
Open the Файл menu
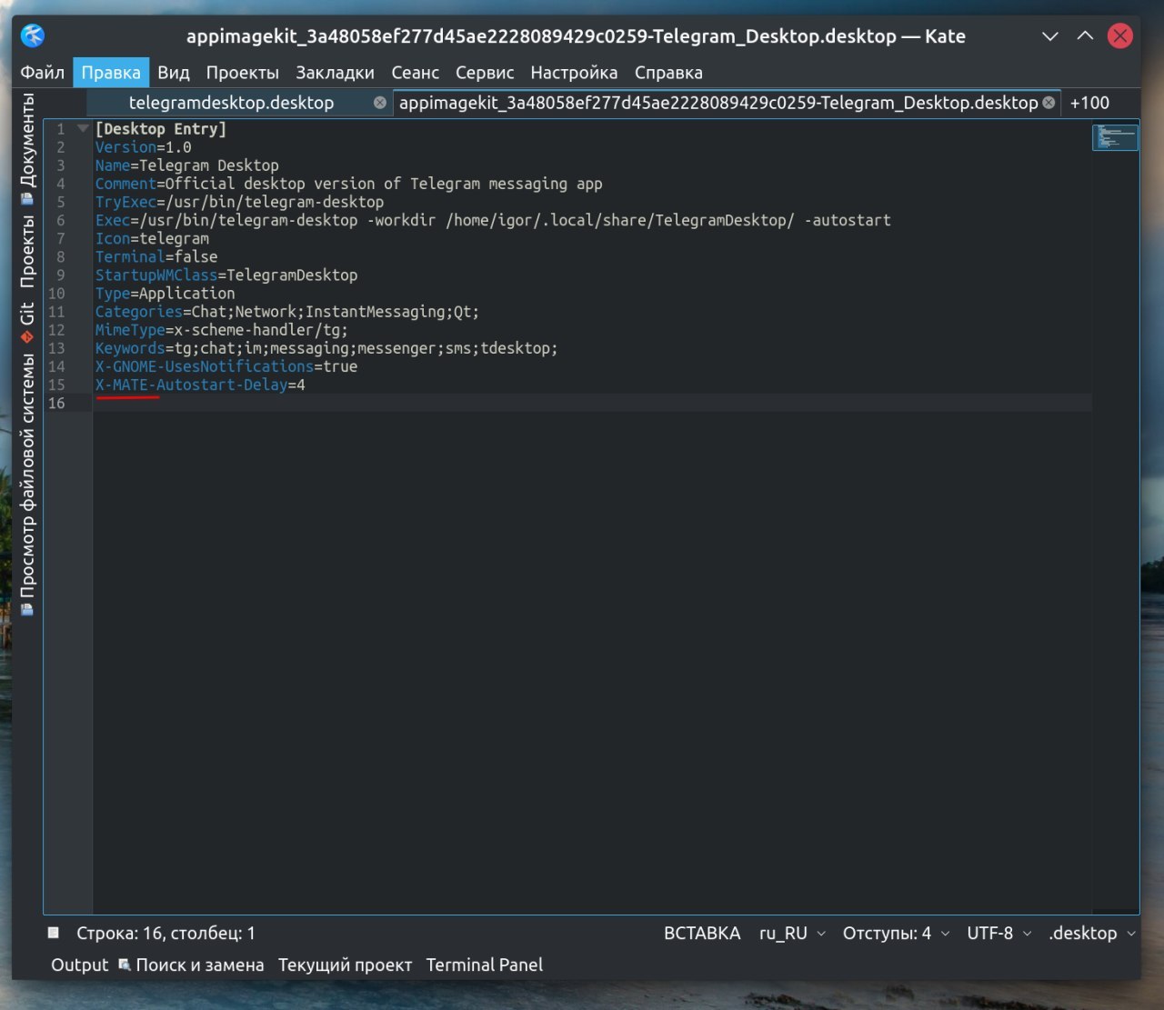42,73
